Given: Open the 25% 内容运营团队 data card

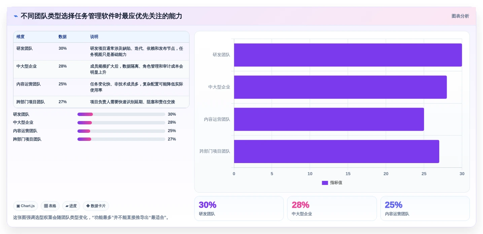Looking at the screenshot, I should [425, 208].
